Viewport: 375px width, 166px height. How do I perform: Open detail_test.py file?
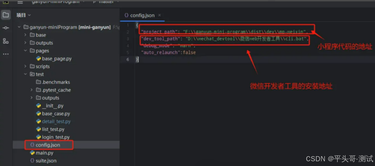tap(56, 122)
